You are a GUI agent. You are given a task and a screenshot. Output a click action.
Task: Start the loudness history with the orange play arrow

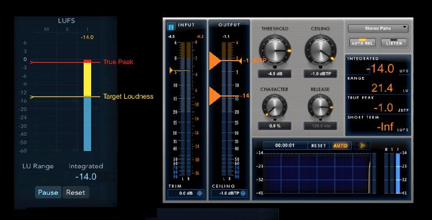point(362,146)
